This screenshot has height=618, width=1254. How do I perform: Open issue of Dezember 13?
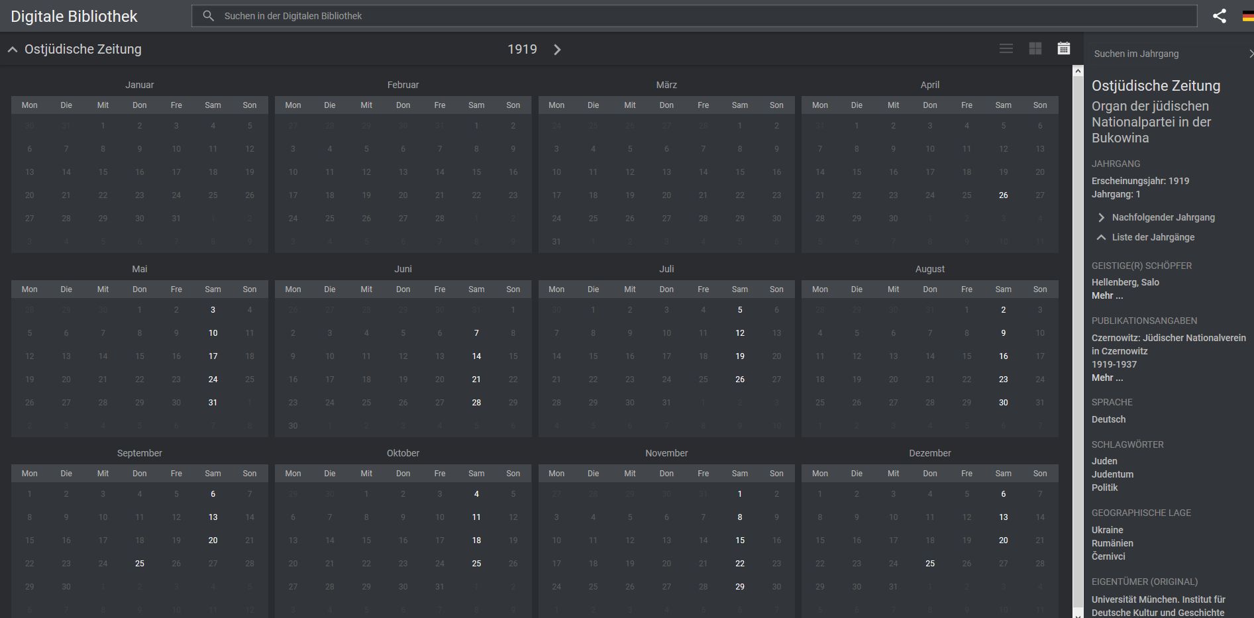(x=1003, y=517)
